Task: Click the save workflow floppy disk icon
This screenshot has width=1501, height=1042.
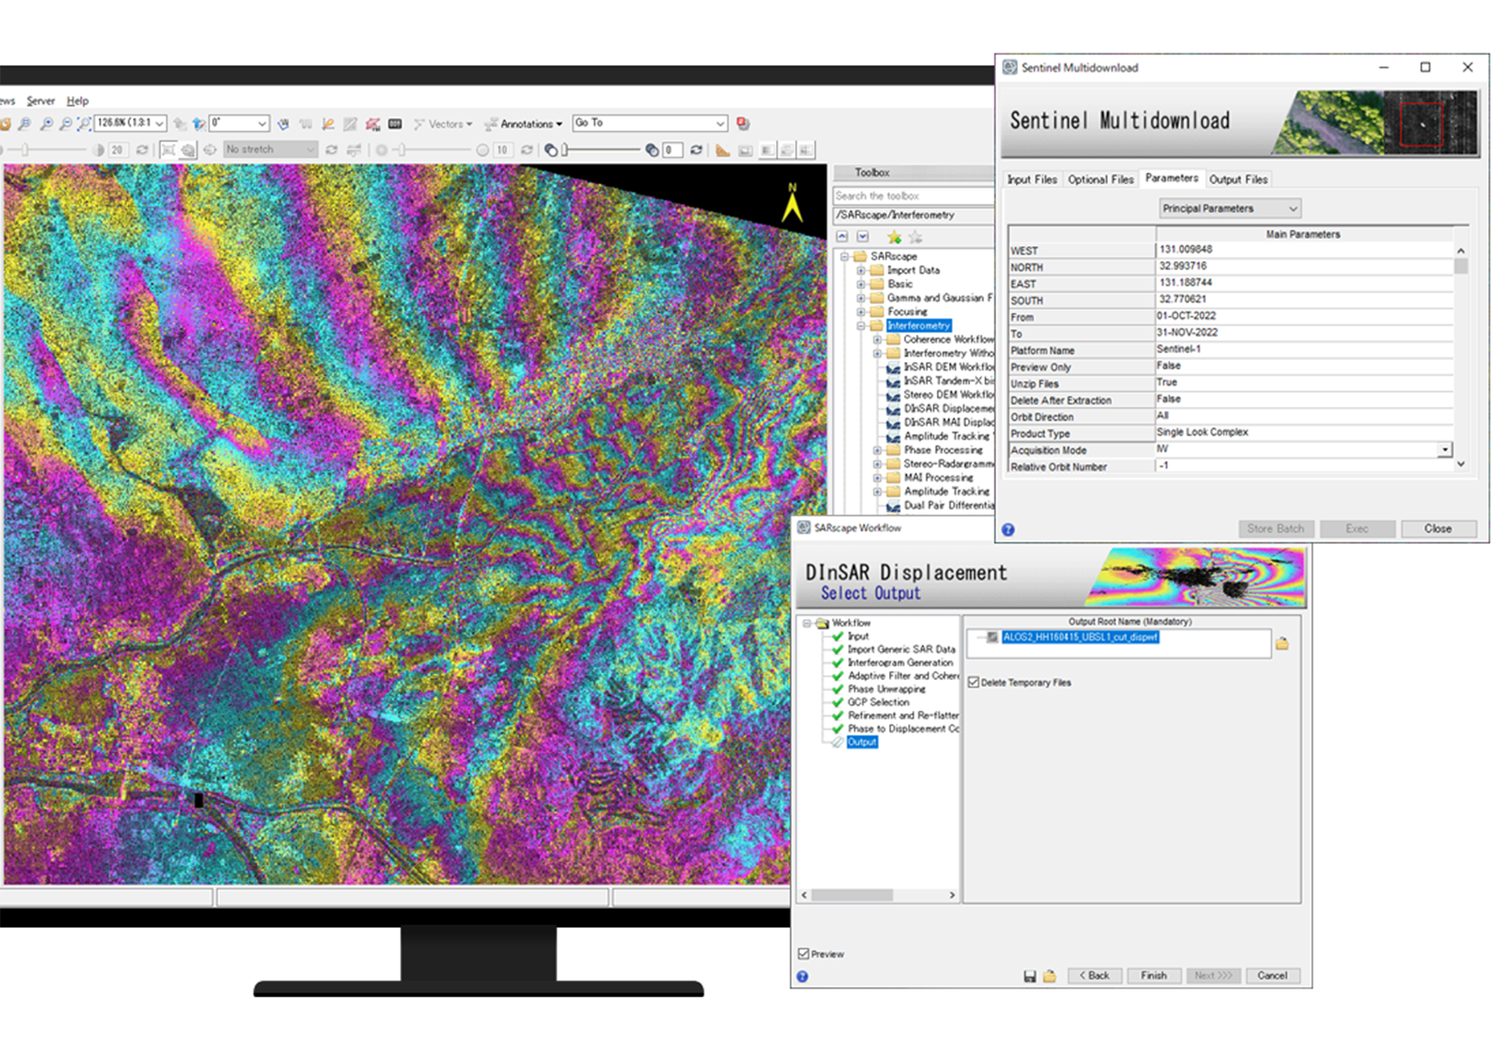Action: 1030,976
